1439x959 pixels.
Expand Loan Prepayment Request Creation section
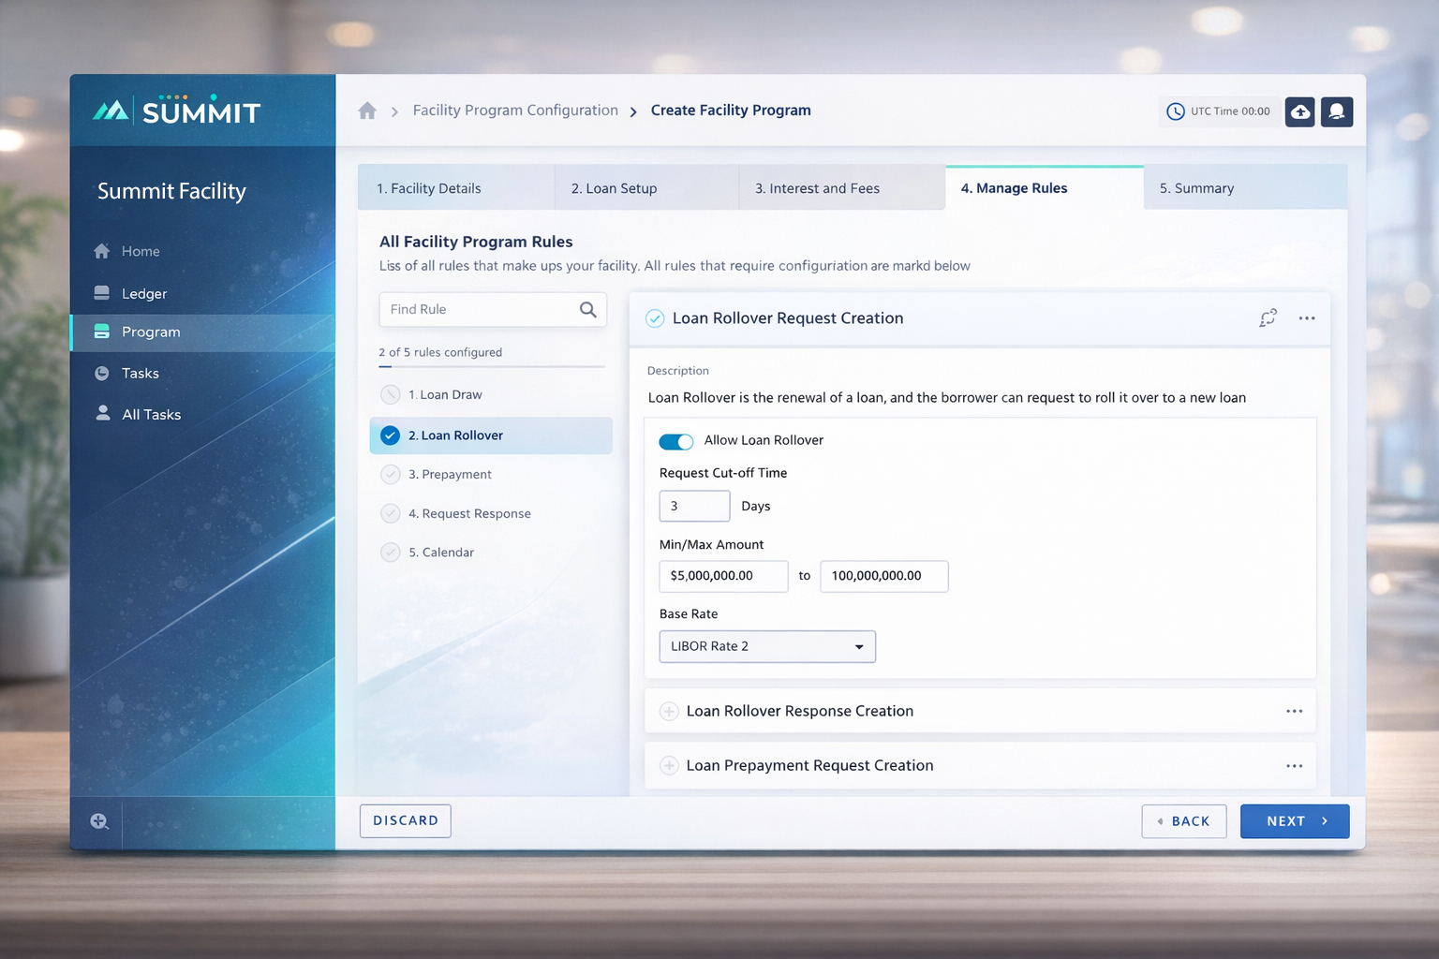[x=669, y=766]
